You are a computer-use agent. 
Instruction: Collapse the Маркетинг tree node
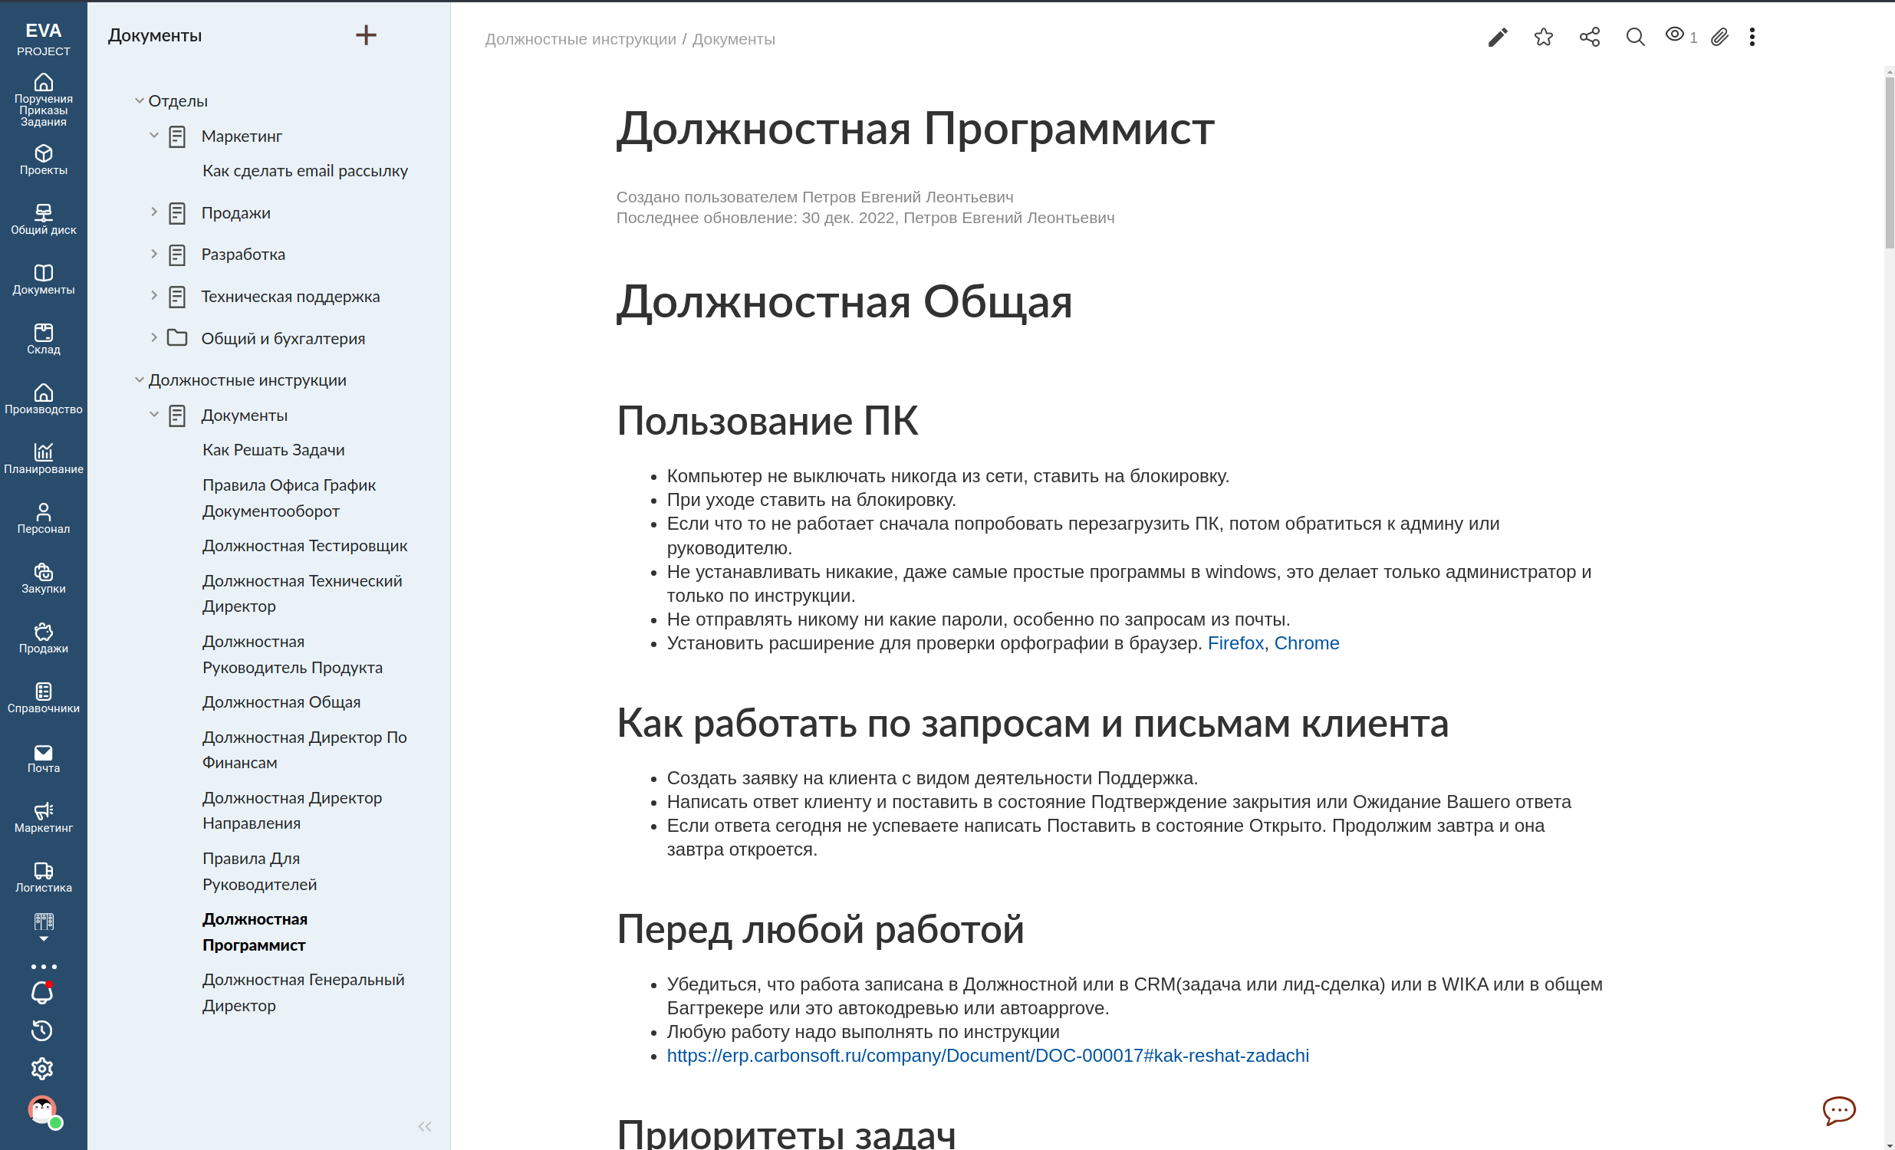[154, 135]
